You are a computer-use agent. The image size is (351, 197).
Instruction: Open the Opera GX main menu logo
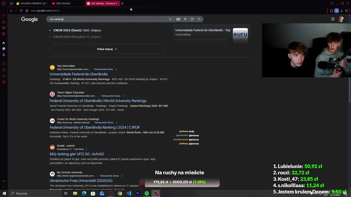[4, 4]
